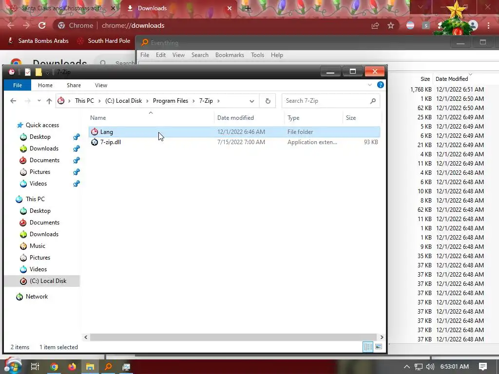Viewport: 499px width, 374px height.
Task: Open Chrome three-dot menu
Action: pos(488,25)
